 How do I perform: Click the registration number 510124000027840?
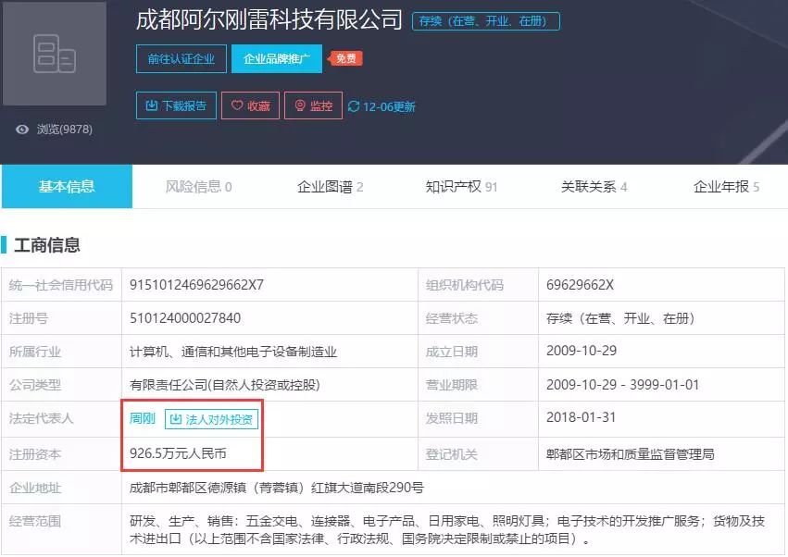click(x=185, y=318)
